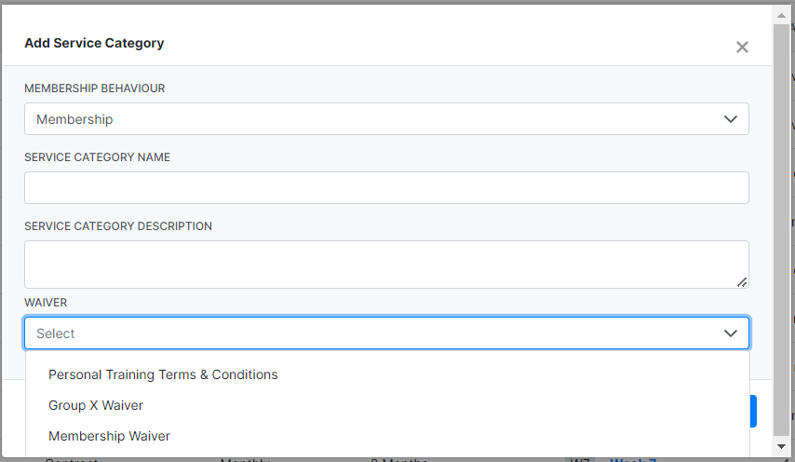Click the SERVICE CATEGORY DESCRIPTION label

[118, 226]
